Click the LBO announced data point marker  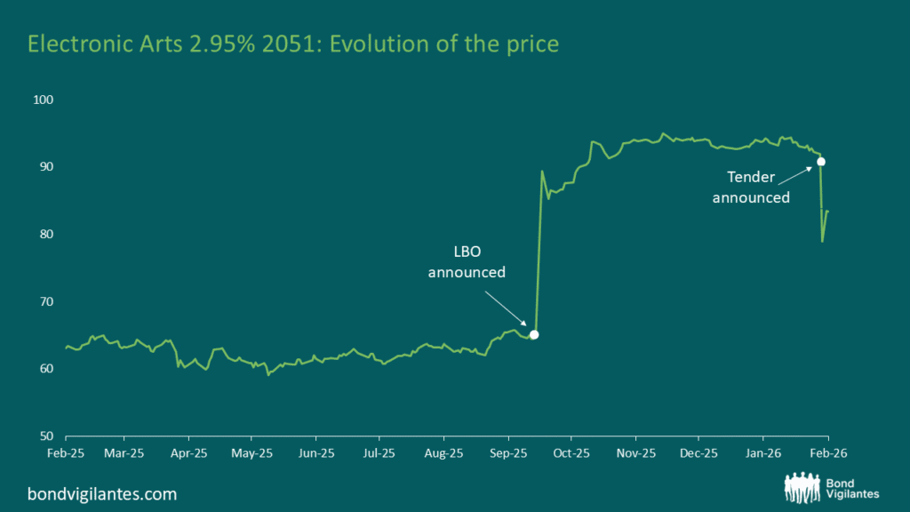pyautogui.click(x=534, y=334)
